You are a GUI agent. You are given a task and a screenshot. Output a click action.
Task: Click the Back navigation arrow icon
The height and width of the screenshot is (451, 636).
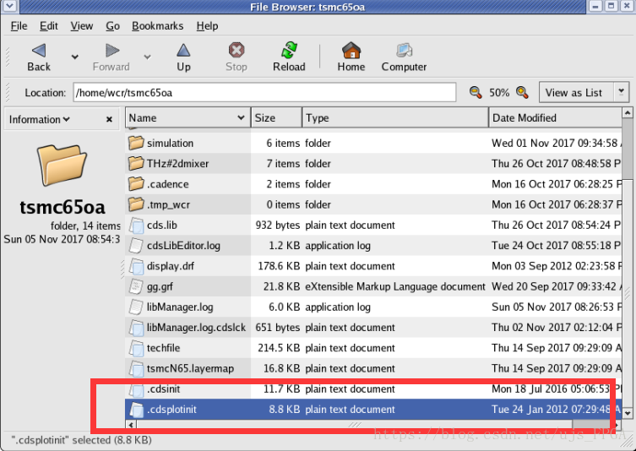click(x=38, y=52)
